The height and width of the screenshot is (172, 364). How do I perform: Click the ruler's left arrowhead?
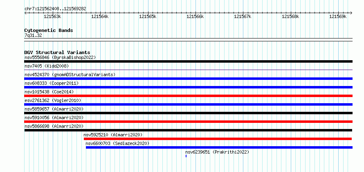pos(25,13)
